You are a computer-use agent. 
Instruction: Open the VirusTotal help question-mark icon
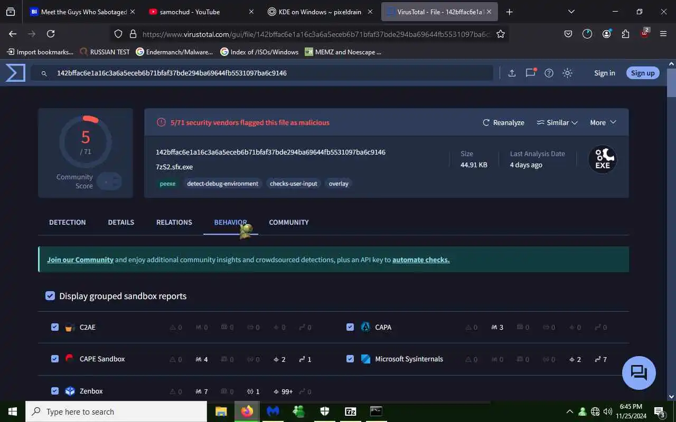pos(549,73)
